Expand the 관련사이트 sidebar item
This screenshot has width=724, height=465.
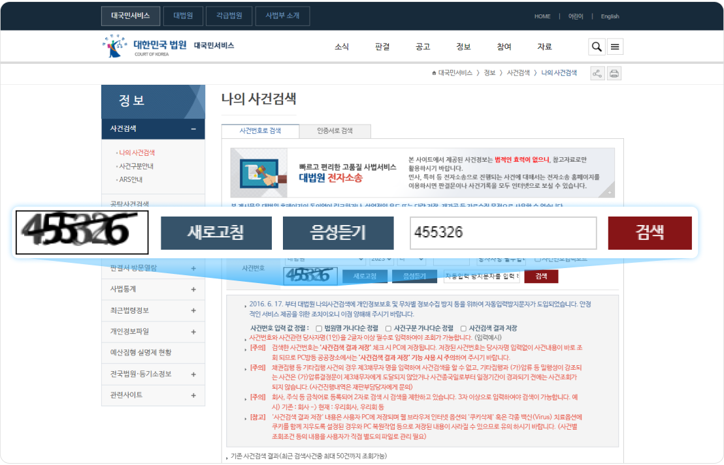(193, 395)
